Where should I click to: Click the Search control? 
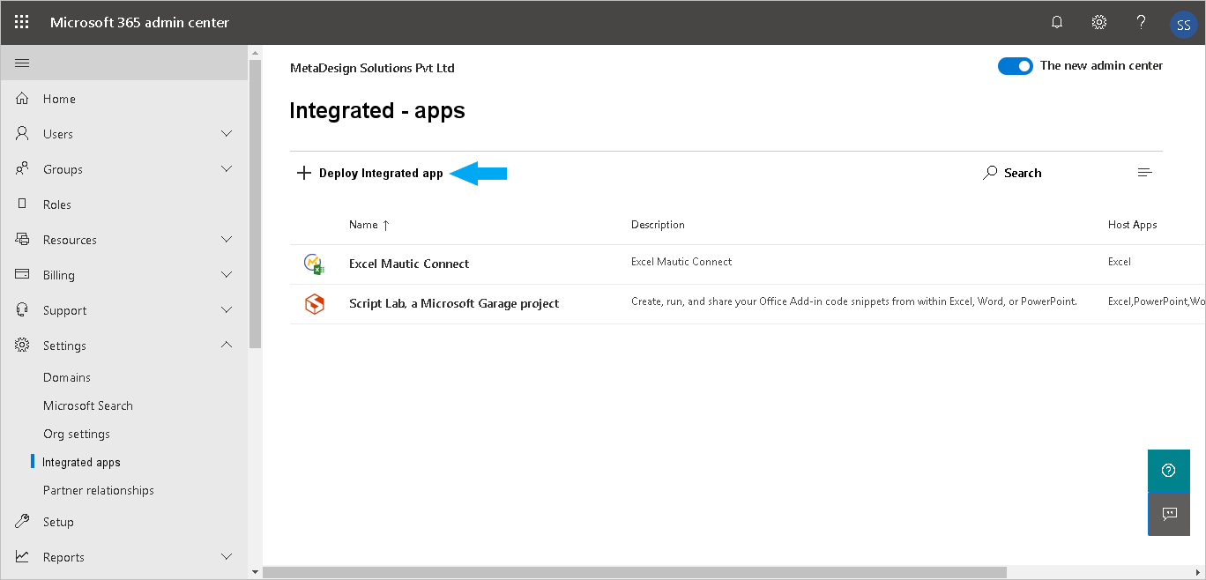click(1012, 172)
